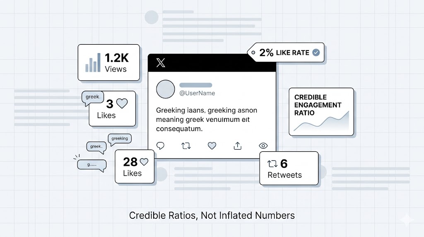Click the 'greek.' bubble above 3 Likes
Image resolution: width=424 pixels, height=237 pixels.
92,97
